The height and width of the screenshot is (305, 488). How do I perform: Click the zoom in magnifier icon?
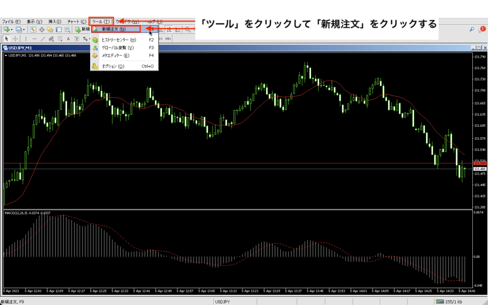[188, 30]
